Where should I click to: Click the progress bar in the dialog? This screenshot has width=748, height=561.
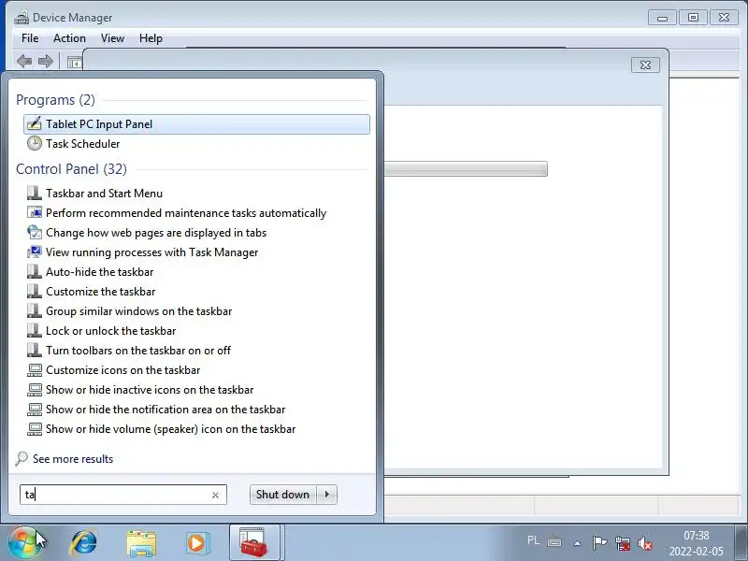pos(466,169)
